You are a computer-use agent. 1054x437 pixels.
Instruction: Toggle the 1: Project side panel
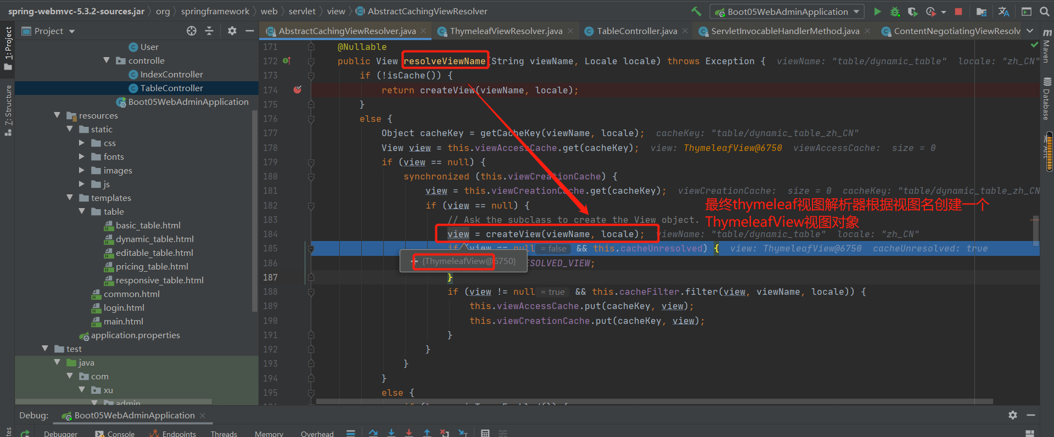[x=8, y=48]
